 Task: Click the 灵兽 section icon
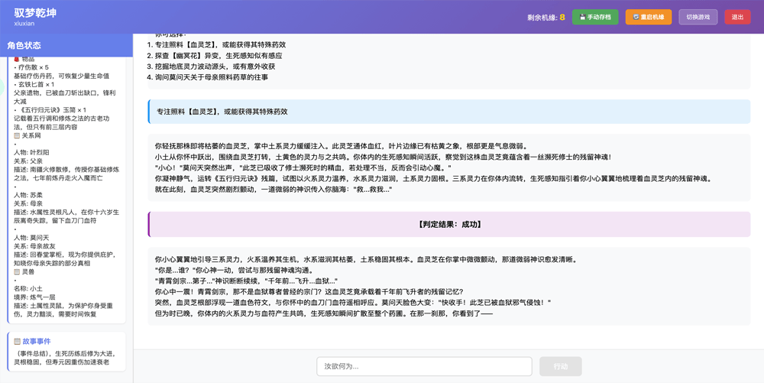tap(18, 272)
